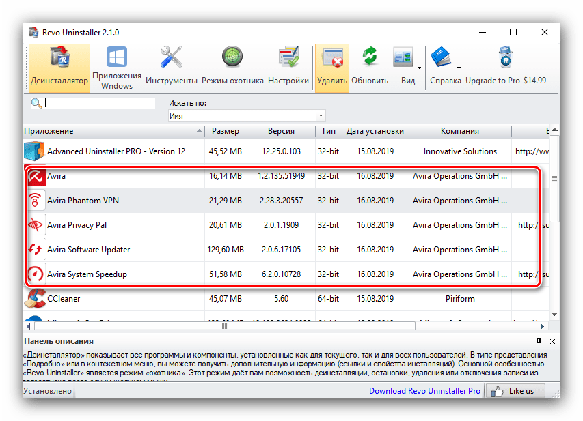
Task: Open the Деинсталлятор toolbar section
Action: [x=59, y=68]
